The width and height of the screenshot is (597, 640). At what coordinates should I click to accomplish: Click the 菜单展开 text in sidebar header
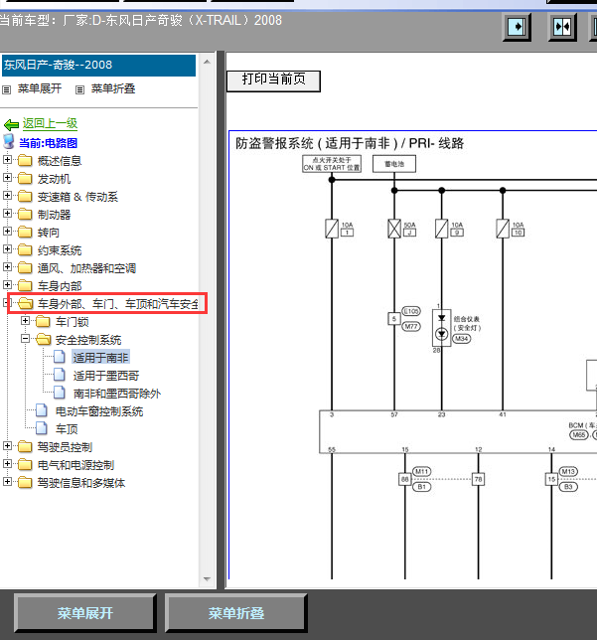[40, 89]
